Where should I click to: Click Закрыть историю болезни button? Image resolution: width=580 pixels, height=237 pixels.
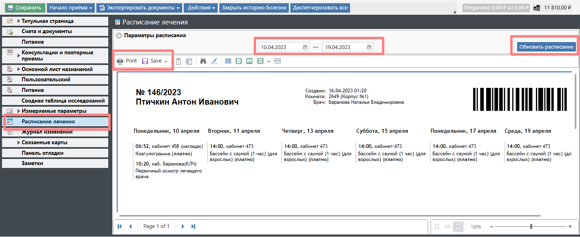click(254, 8)
